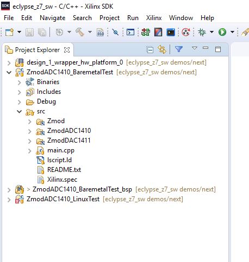
Task: Open the Run dropdown arrow
Action: (x=232, y=32)
